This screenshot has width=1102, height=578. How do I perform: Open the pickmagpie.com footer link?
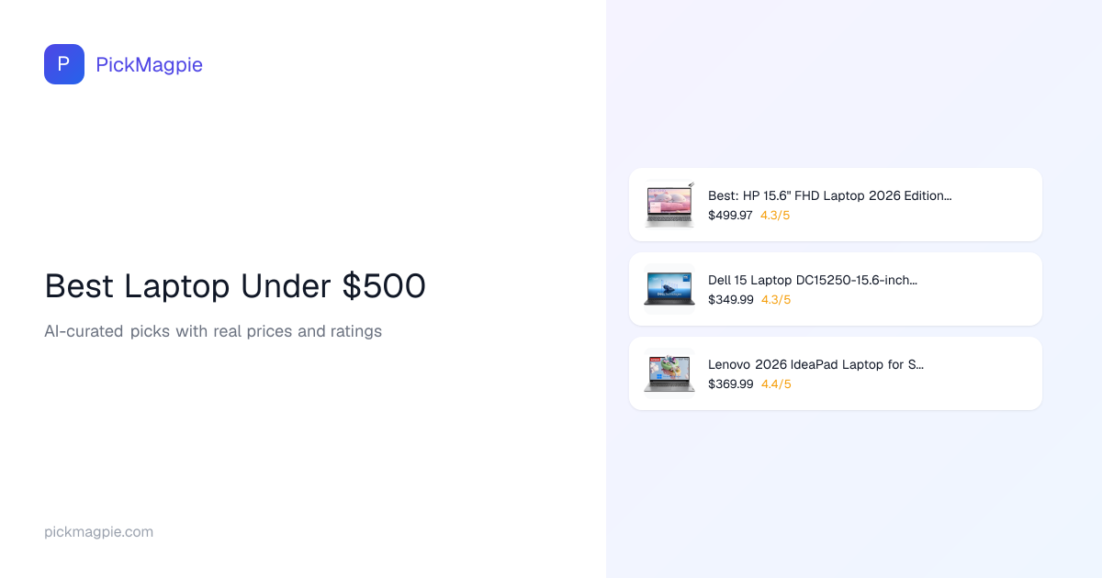click(x=98, y=532)
